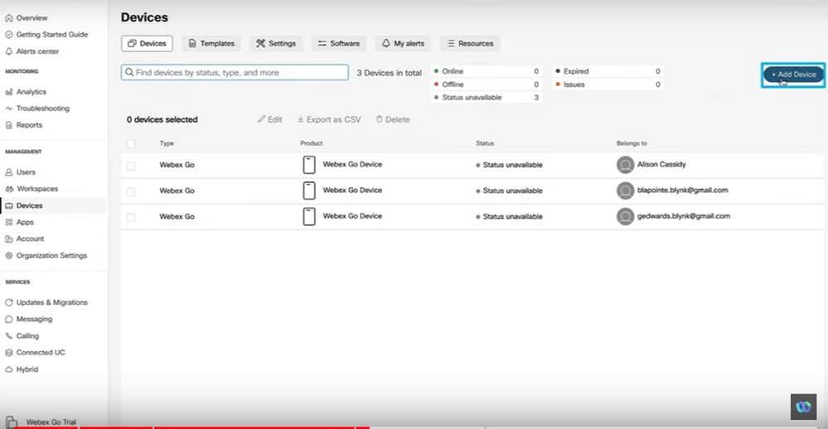Switch to the Software tab
This screenshot has height=429, width=828.
coord(338,43)
